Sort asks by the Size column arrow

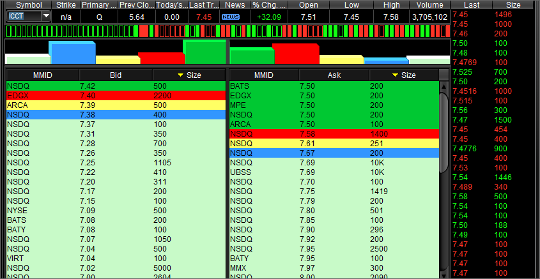tap(396, 75)
